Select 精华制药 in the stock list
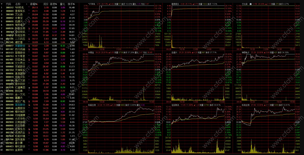The width and height of the screenshot is (304, 155). [x=20, y=112]
